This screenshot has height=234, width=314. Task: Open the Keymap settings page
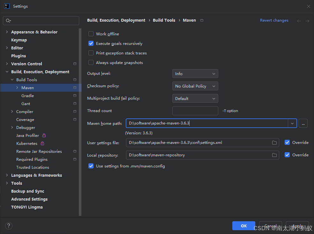point(19,40)
